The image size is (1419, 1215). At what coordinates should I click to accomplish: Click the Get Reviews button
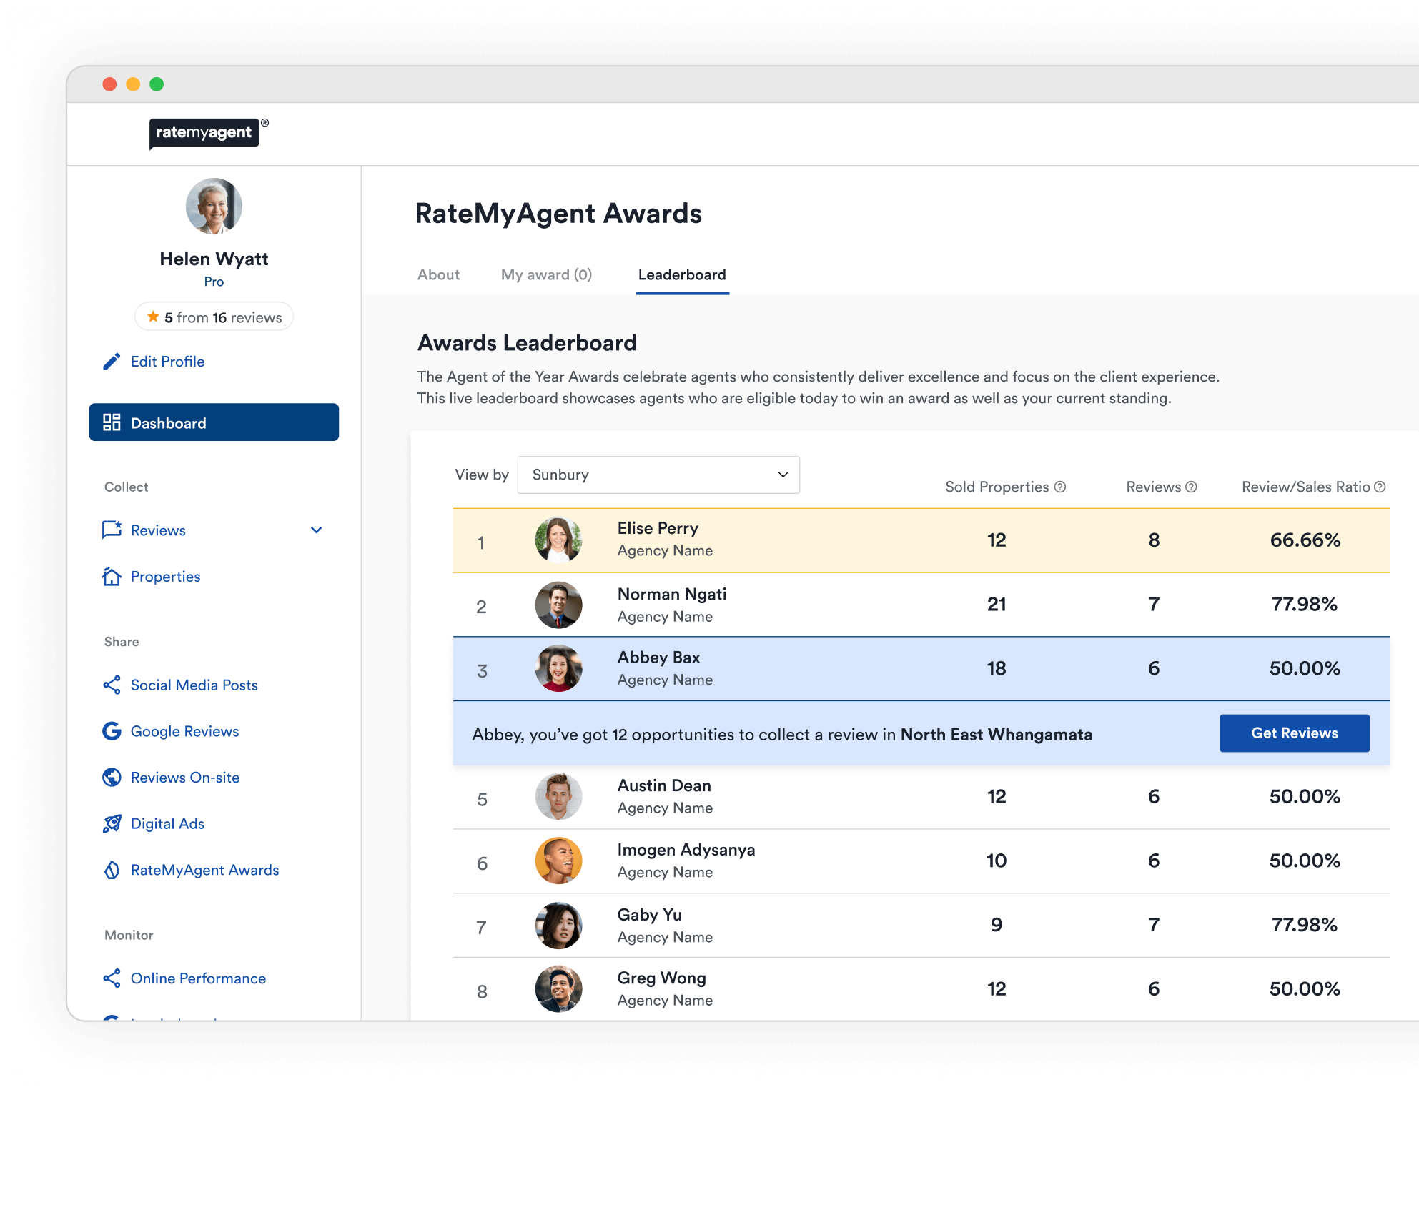(x=1294, y=733)
